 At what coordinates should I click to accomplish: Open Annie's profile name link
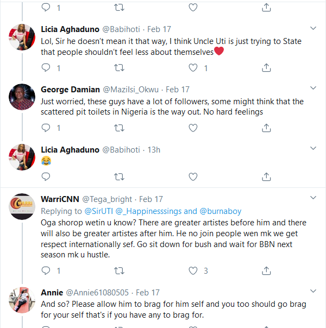(52, 293)
